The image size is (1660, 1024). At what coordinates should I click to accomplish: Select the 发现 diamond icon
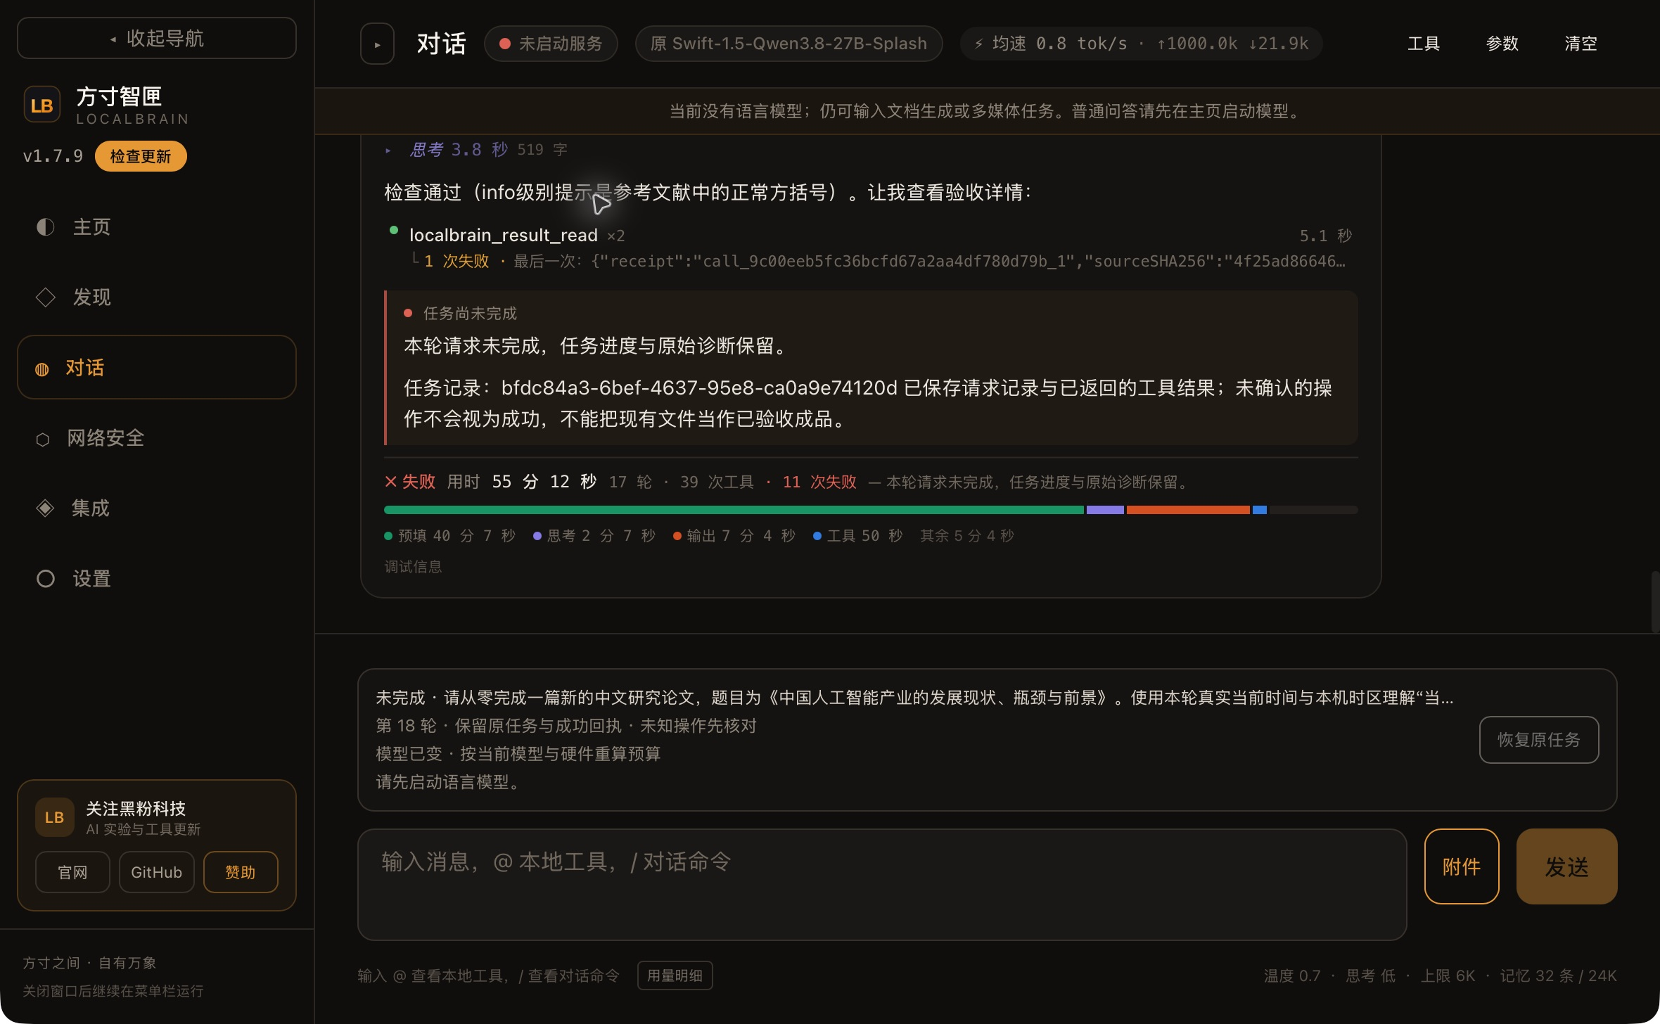45,297
